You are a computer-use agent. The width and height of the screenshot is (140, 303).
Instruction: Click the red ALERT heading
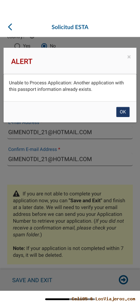tap(22, 61)
